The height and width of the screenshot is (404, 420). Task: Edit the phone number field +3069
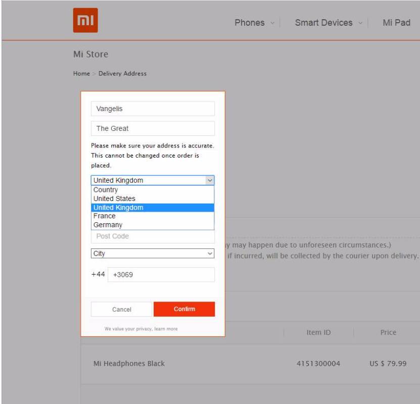(x=161, y=275)
